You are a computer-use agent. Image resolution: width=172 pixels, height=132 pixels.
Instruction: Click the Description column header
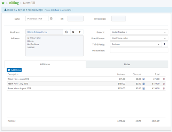13,74
